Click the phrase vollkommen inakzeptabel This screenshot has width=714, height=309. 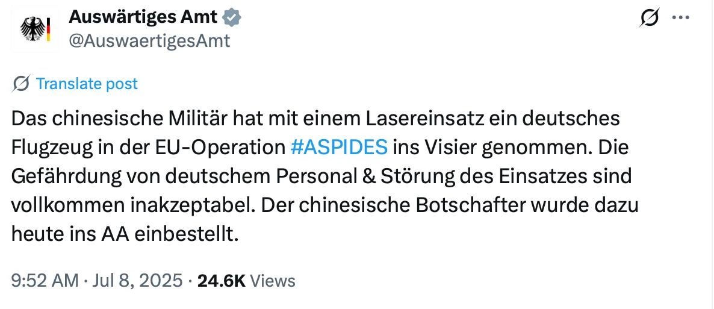(x=130, y=207)
